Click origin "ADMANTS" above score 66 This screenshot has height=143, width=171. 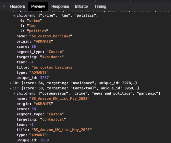43,41
